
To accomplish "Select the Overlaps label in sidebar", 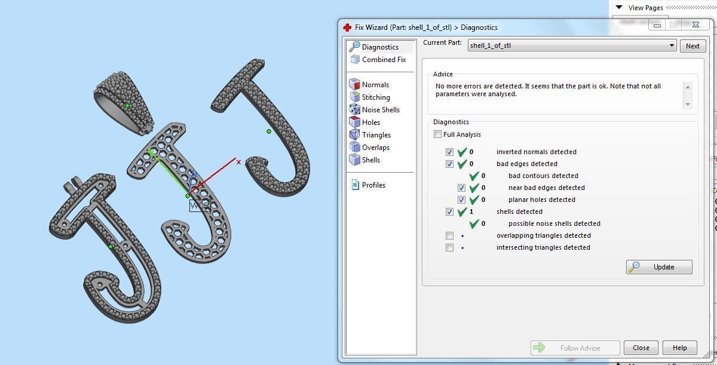I will click(x=376, y=148).
